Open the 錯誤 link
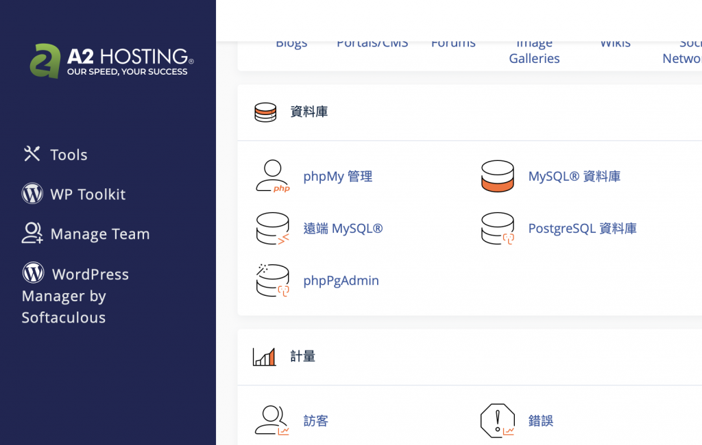The image size is (702, 445). click(x=541, y=421)
